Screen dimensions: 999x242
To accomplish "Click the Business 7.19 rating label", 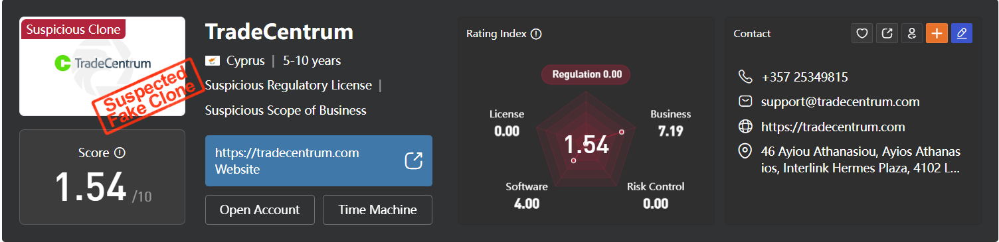I will [670, 123].
